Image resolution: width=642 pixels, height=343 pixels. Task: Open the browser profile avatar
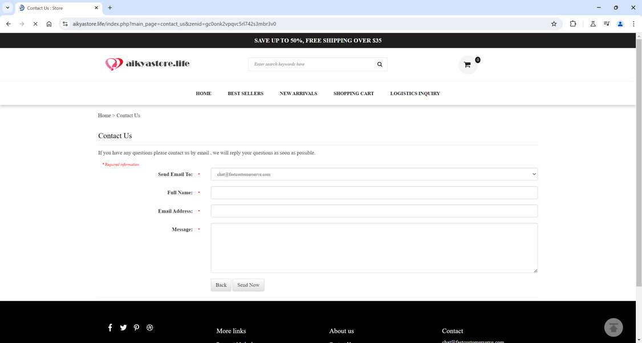[620, 24]
